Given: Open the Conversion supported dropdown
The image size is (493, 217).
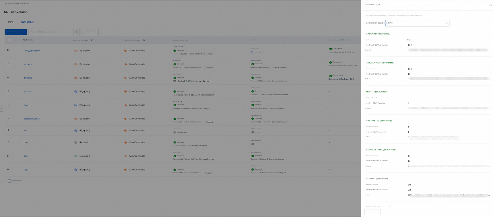Looking at the screenshot, I should coord(417,23).
